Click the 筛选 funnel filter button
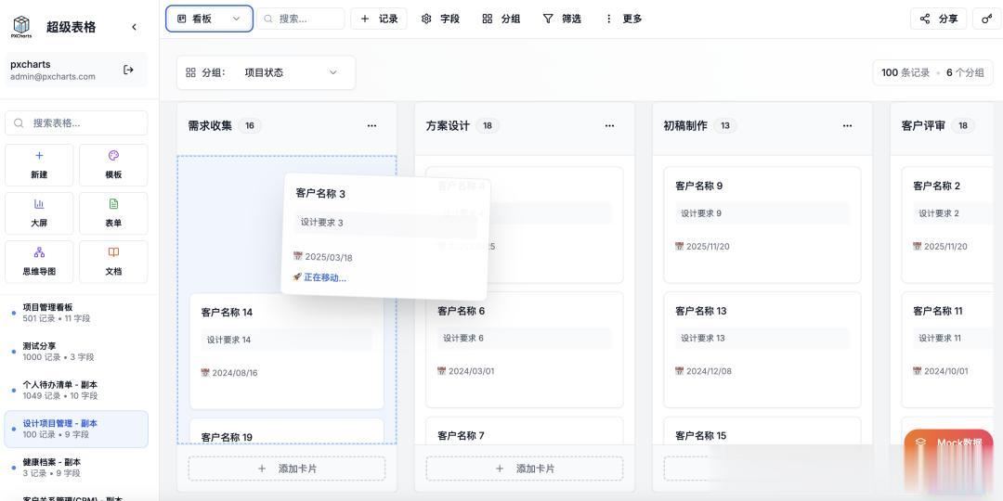This screenshot has width=1003, height=501. point(562,19)
